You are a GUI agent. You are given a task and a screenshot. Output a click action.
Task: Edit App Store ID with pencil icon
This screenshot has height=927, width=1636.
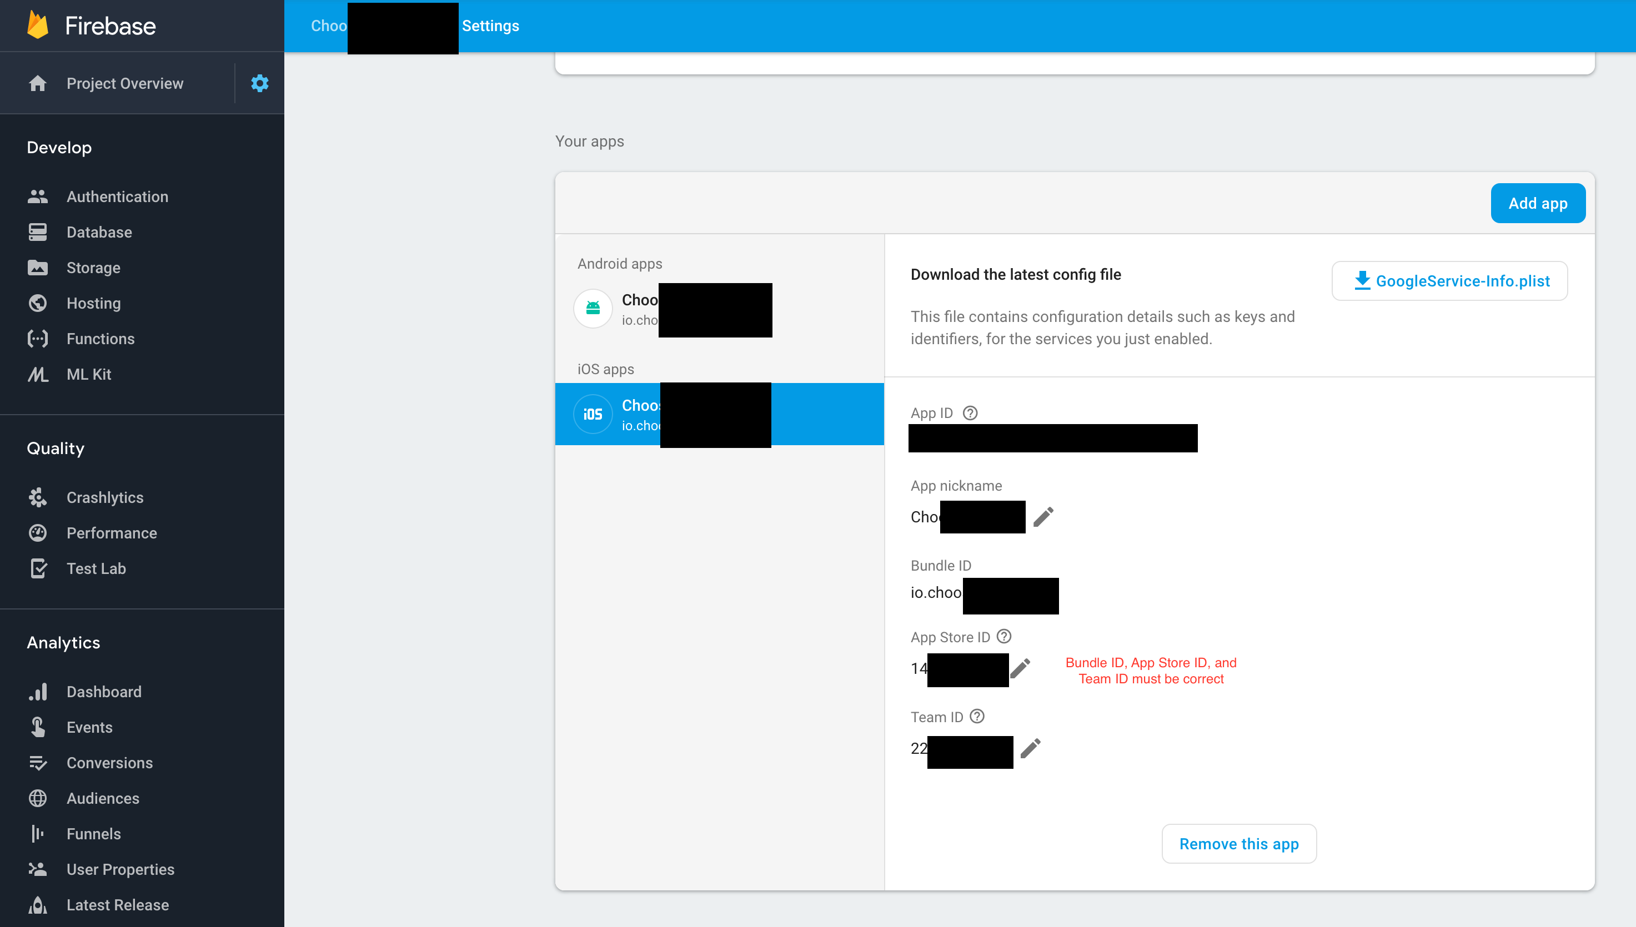(1020, 668)
